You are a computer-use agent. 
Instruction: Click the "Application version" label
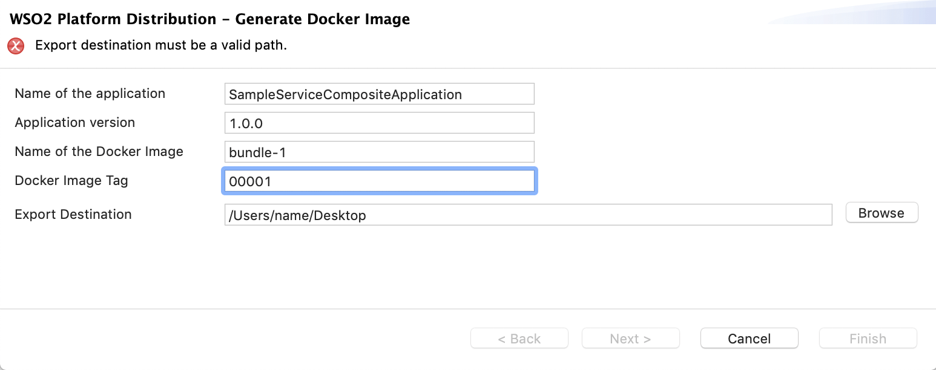[74, 123]
